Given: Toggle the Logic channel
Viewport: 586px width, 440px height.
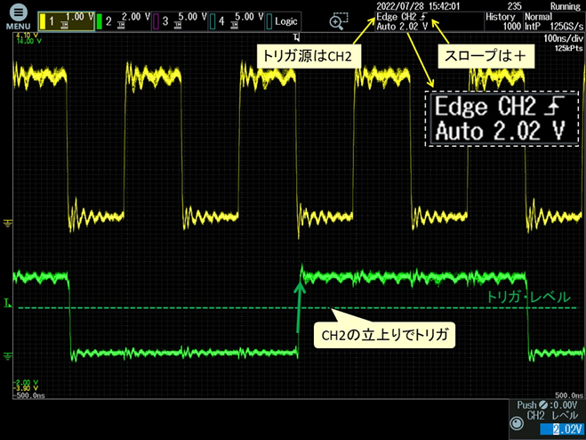Looking at the screenshot, I should 283,21.
